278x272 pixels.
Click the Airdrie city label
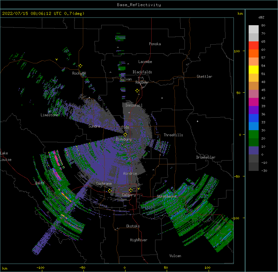click(130, 173)
